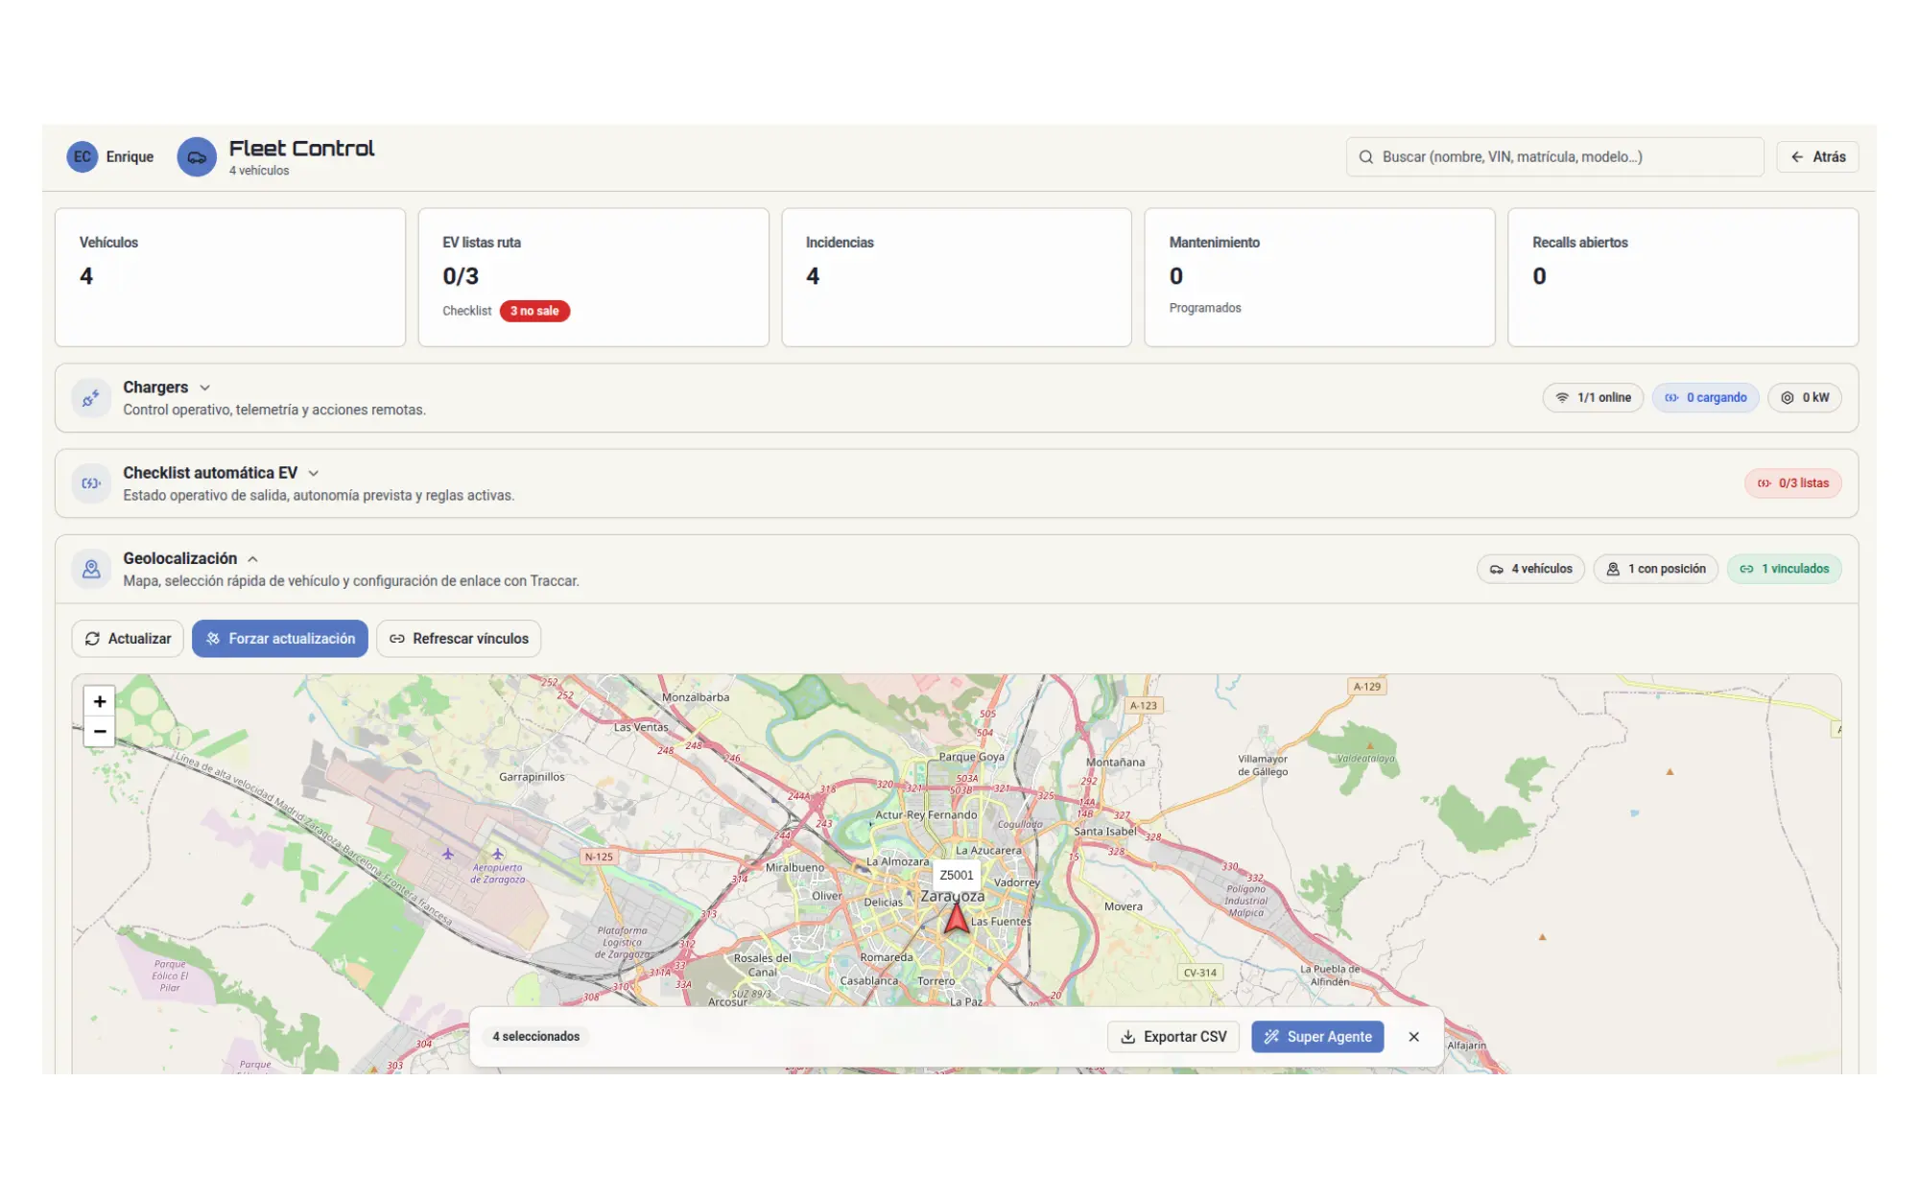Screen dimensions: 1919x1199
Task: Click Refrescar vínculos button
Action: pyautogui.click(x=459, y=639)
